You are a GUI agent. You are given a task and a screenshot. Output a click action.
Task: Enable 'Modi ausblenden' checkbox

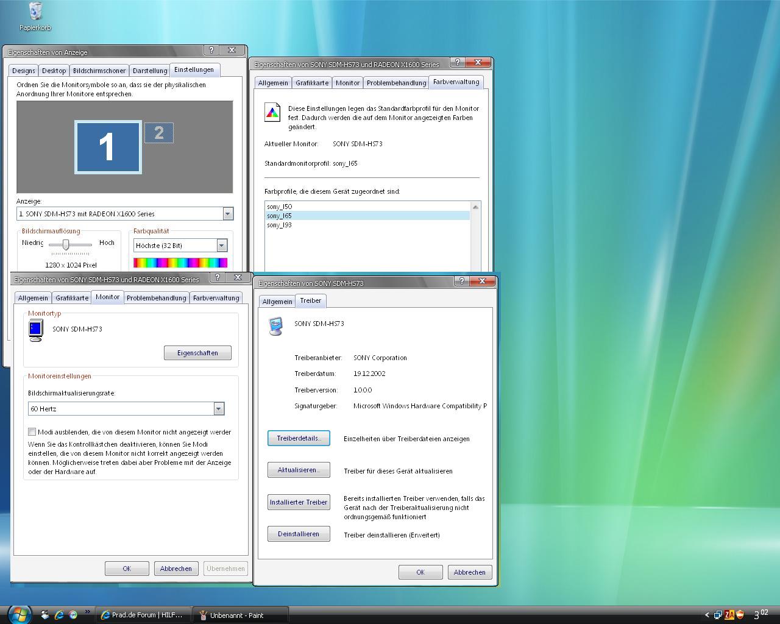point(32,431)
